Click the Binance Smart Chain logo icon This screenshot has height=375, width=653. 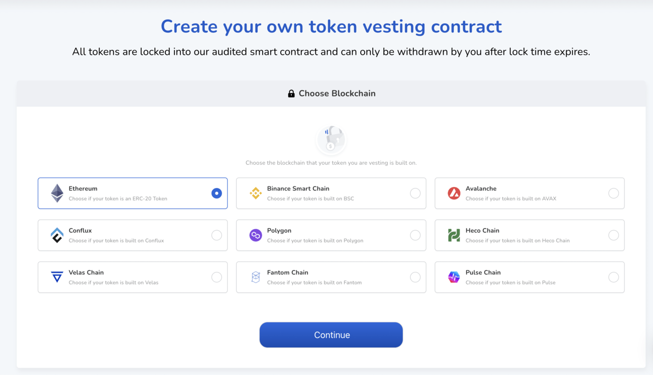click(x=256, y=193)
